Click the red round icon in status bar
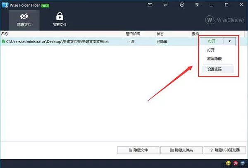248x168 pixels. (x=236, y=163)
